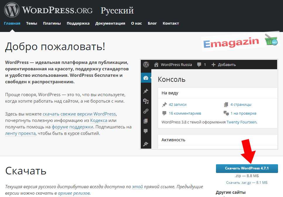Click the WordPress logo in the dashboard preview toolbar
283x197 pixels.
(146, 64)
